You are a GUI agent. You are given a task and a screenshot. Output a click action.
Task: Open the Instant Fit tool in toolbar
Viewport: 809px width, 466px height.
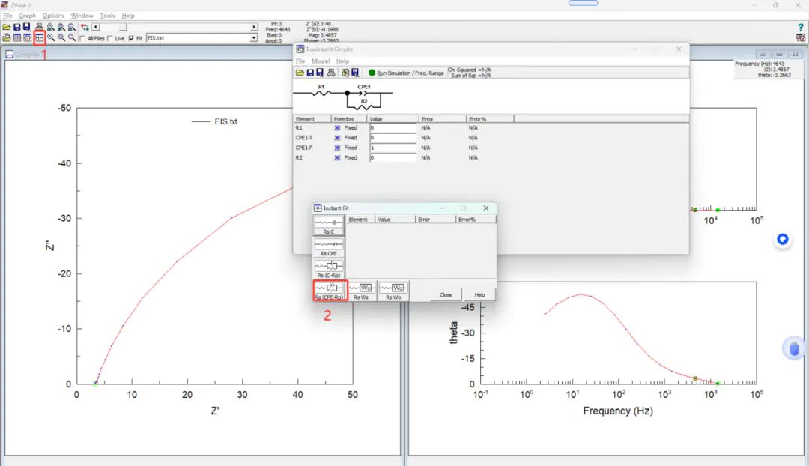39,37
